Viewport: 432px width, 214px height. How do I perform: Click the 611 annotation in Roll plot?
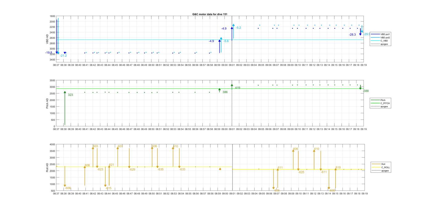pos(280,168)
